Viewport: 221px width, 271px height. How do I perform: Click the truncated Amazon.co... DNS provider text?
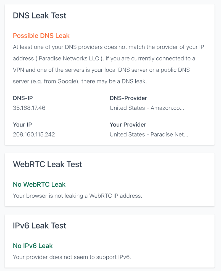click(147, 108)
